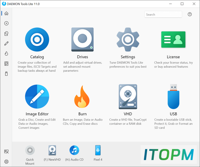This screenshot has height=167, width=200.
Task: Click the USB heading text
Action: pos(173,114)
